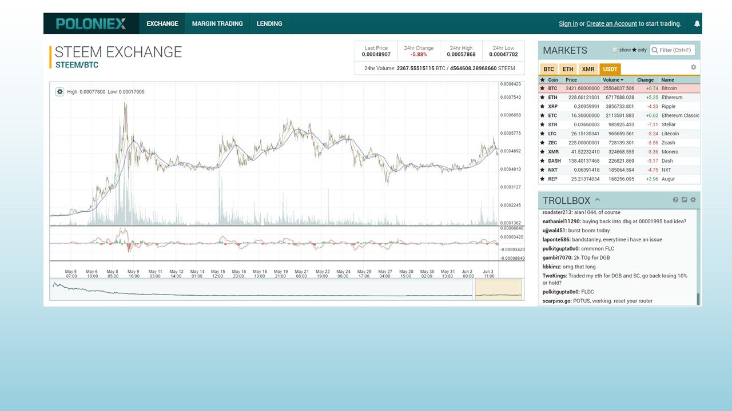The width and height of the screenshot is (732, 411).
Task: Click the Stellar market name cell
Action: tap(669, 124)
